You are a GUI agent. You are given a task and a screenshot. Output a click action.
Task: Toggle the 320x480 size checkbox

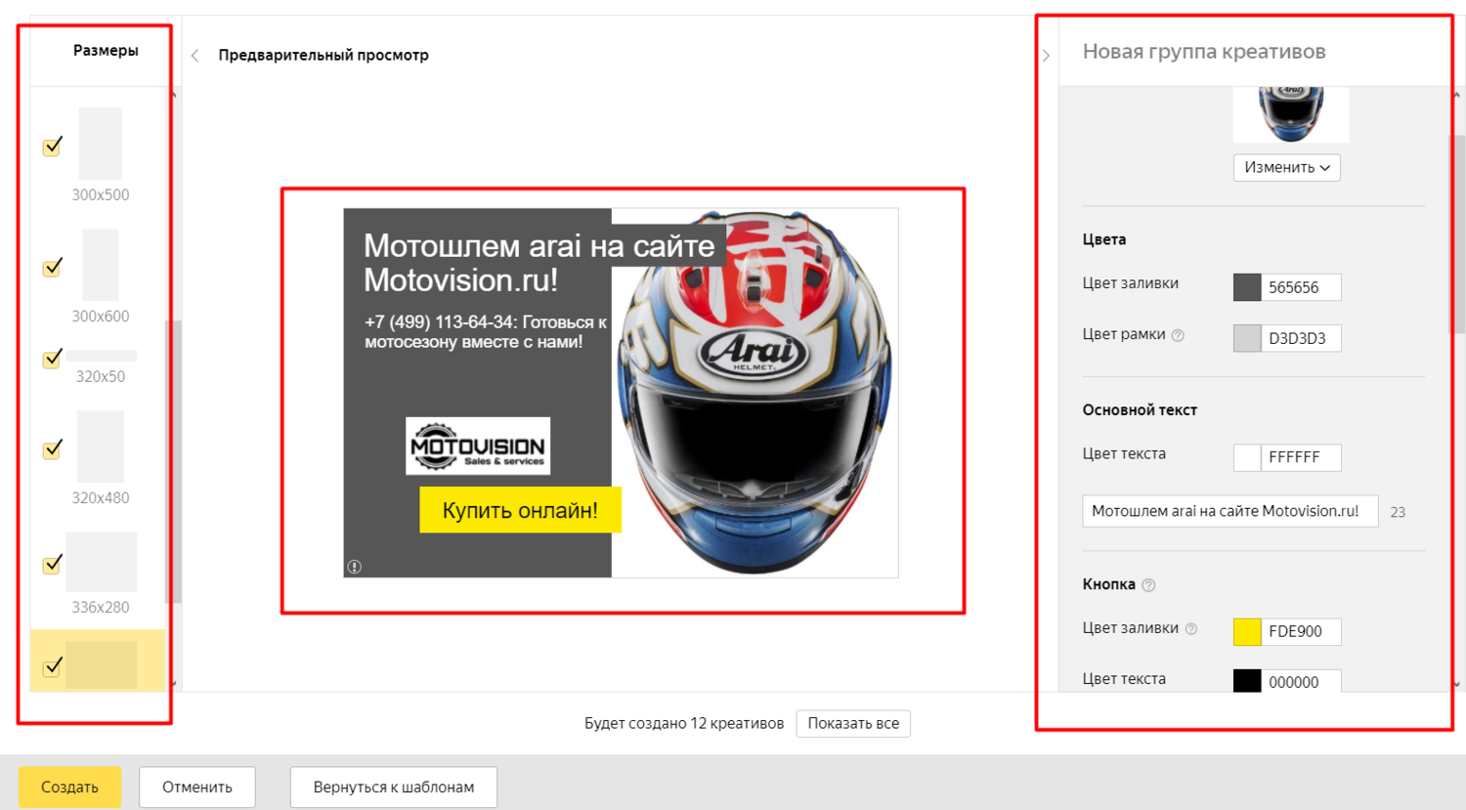(x=53, y=449)
